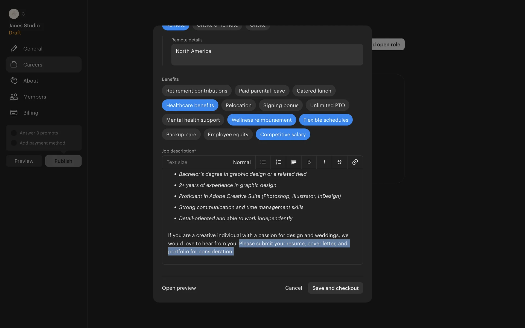This screenshot has height=328, width=525.
Task: Click the Open preview link
Action: [179, 288]
